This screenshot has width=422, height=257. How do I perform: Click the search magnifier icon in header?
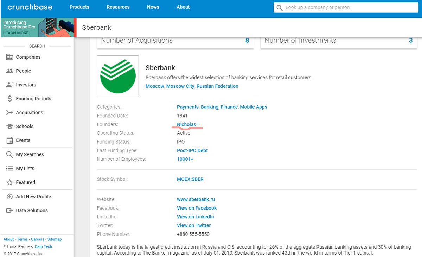[x=280, y=8]
